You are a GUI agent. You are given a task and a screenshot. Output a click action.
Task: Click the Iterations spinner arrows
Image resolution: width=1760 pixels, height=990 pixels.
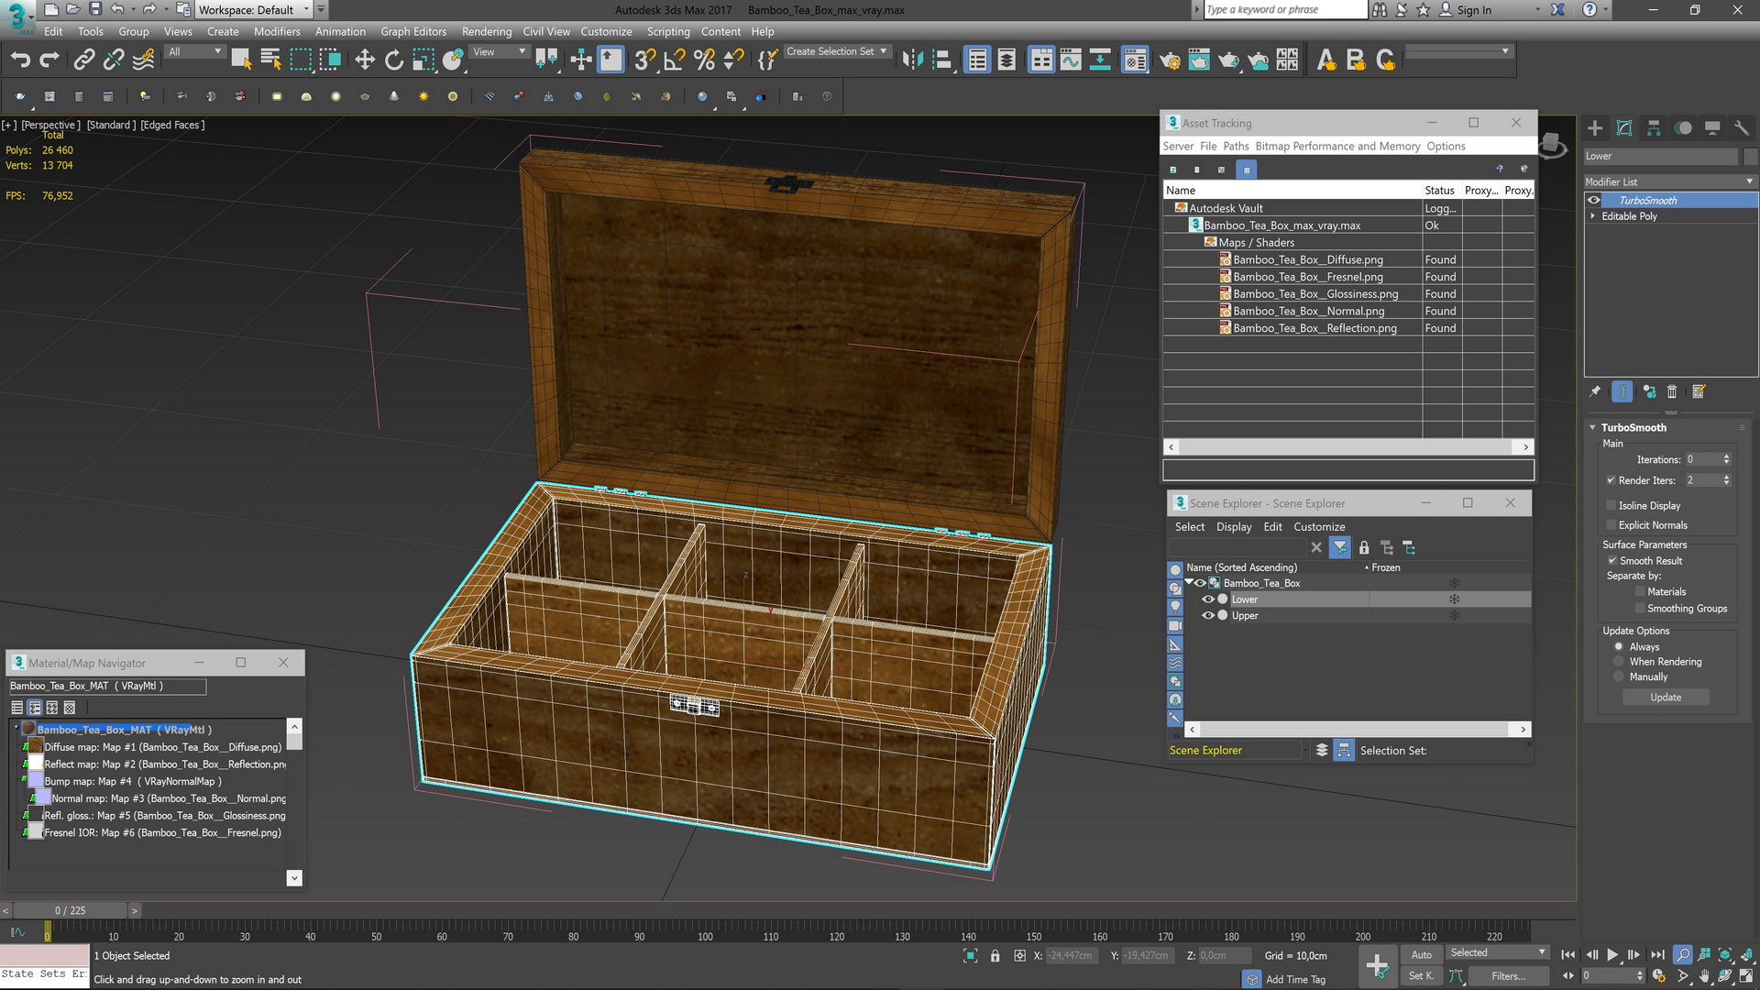[x=1727, y=460]
